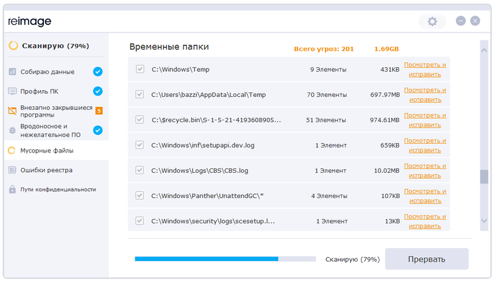Click the scan progress bar

click(x=225, y=259)
